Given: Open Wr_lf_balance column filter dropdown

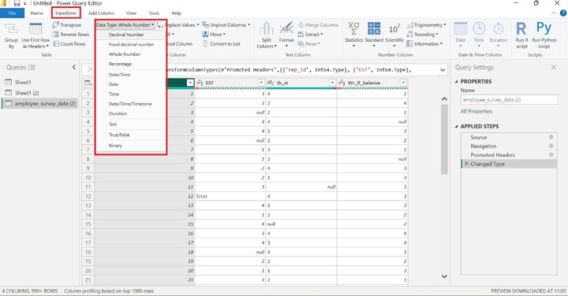Looking at the screenshot, I should coord(403,83).
